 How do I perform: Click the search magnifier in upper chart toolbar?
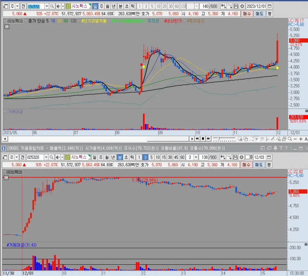(x=52, y=6)
